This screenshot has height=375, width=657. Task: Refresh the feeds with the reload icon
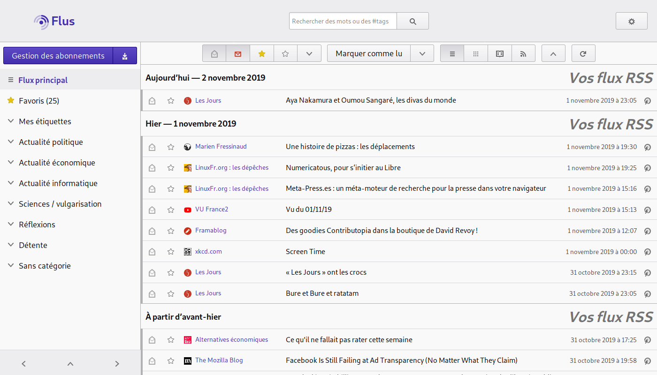tap(583, 53)
